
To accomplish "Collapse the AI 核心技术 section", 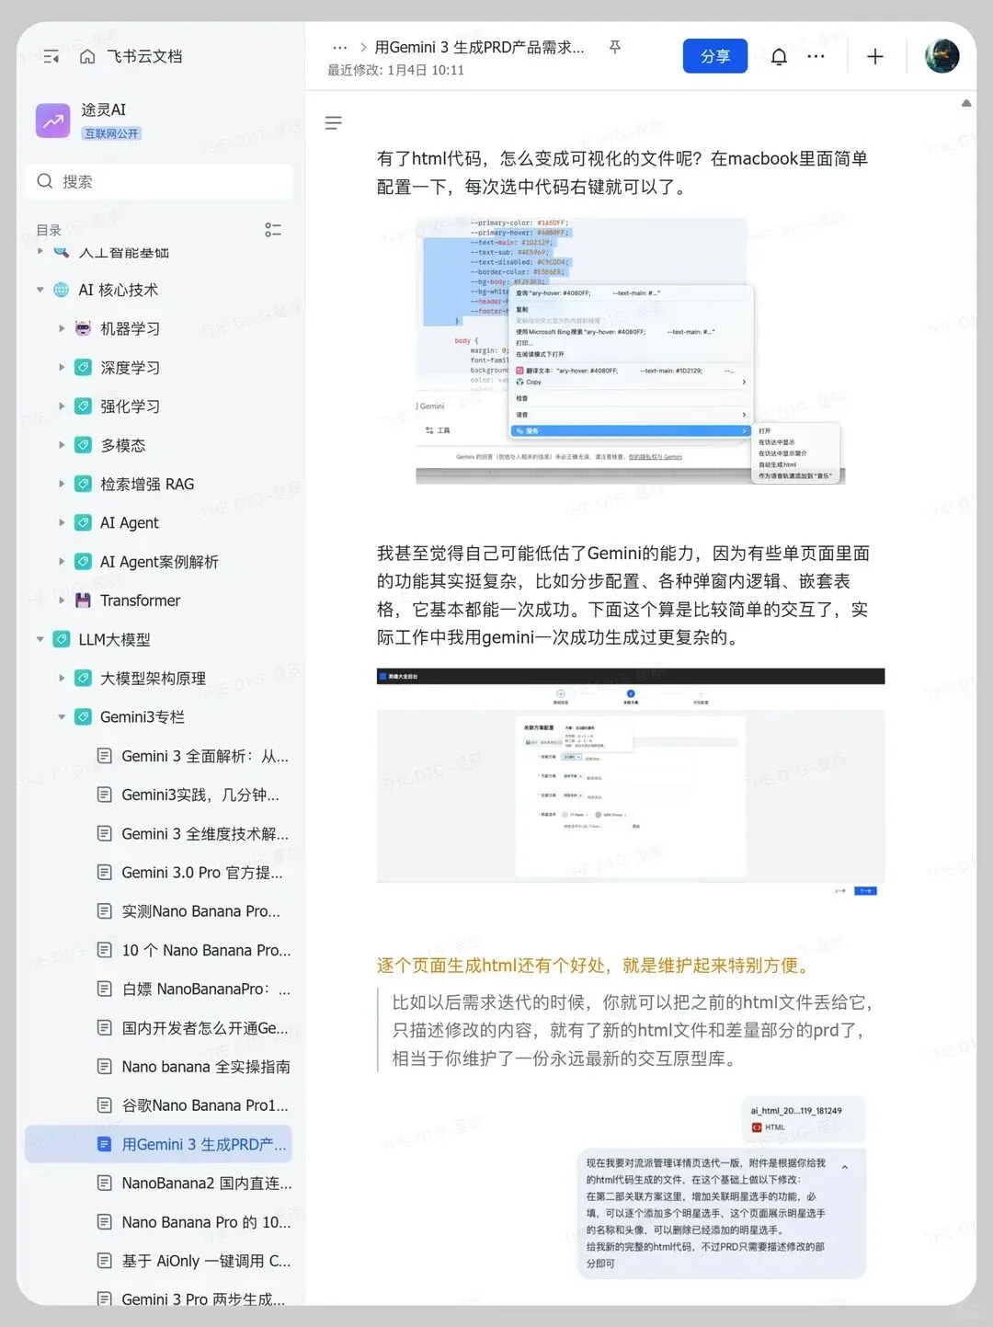I will pyautogui.click(x=40, y=290).
